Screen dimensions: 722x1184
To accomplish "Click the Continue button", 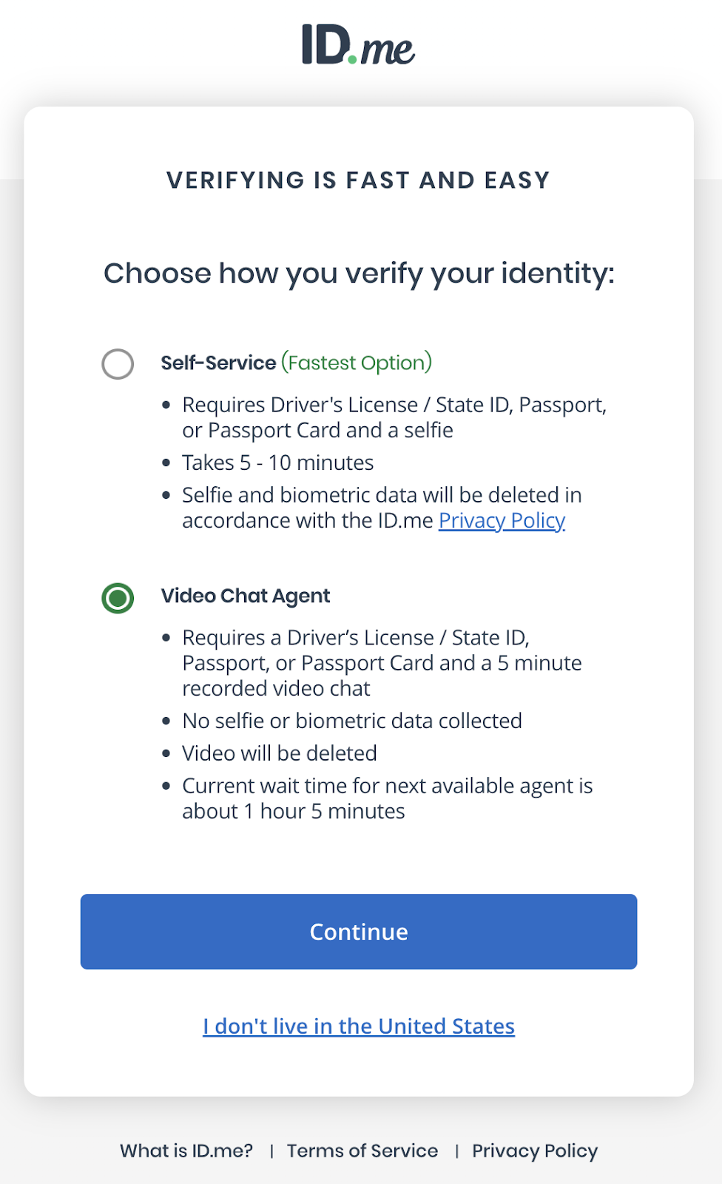I will 358,932.
